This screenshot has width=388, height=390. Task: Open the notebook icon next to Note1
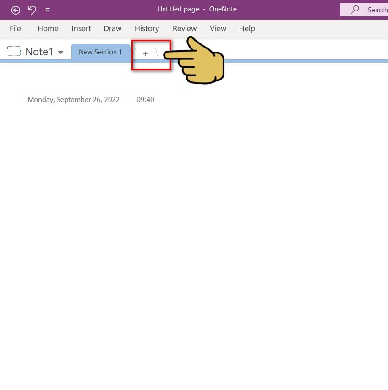[x=14, y=51]
